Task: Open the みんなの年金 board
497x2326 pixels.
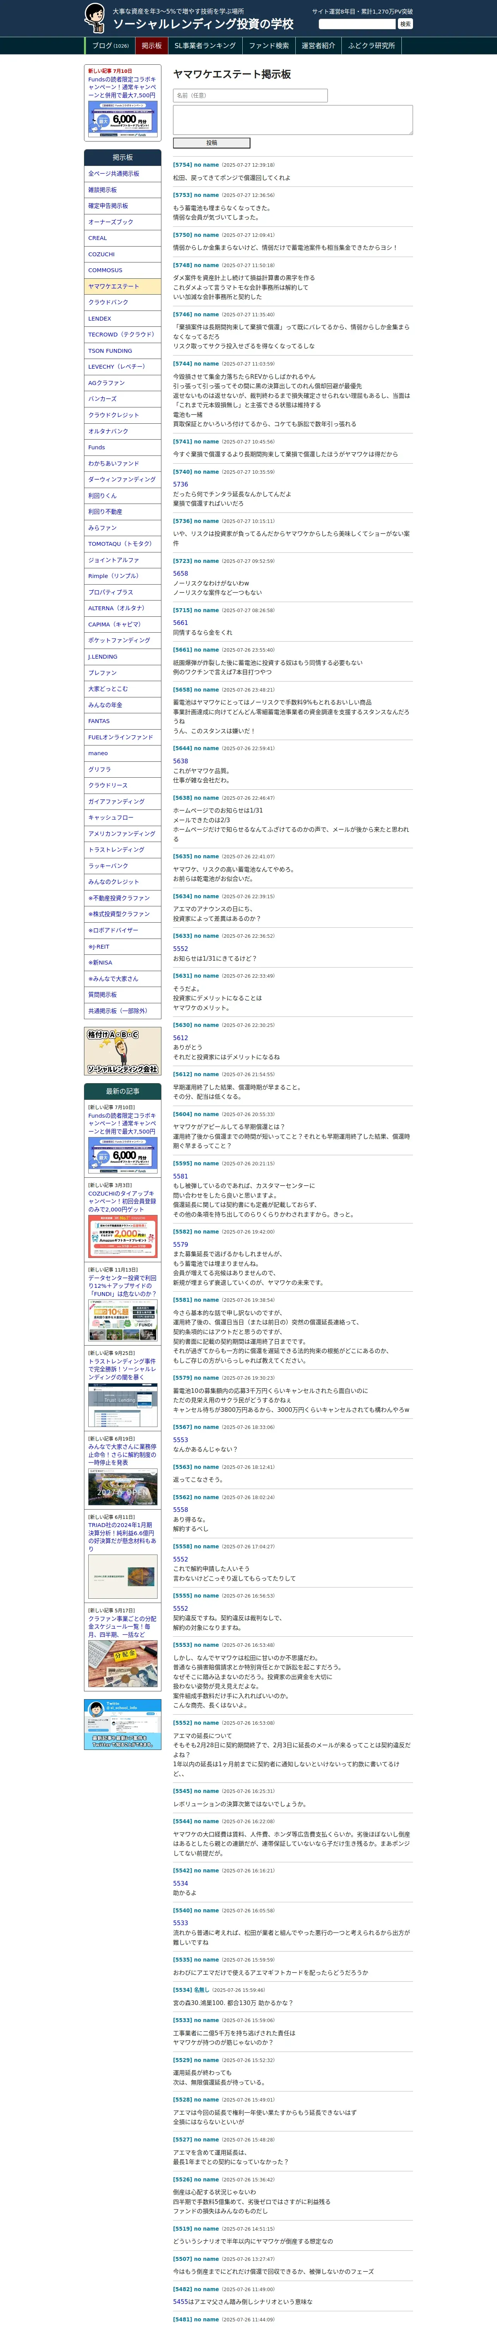Action: click(123, 704)
